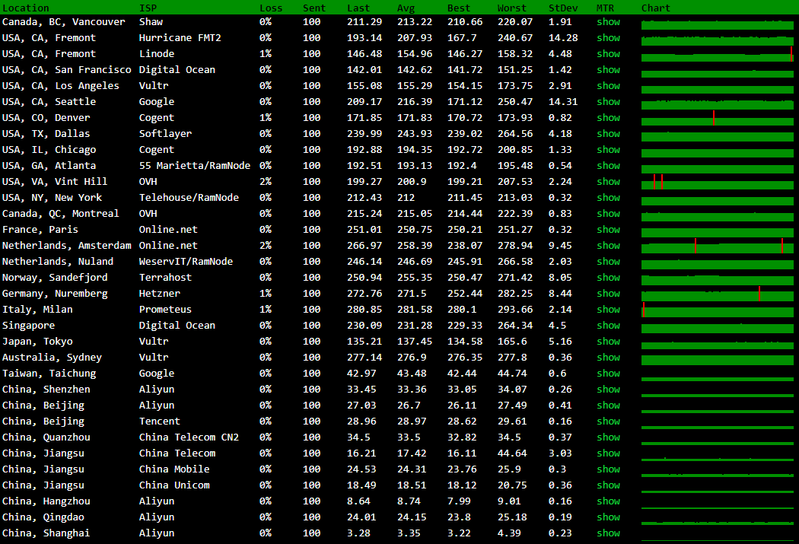Open 'show' for New York Telehouse/RamNode

click(x=609, y=198)
